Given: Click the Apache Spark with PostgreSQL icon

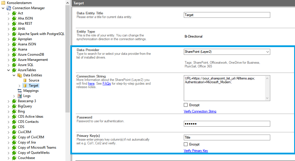Looking at the screenshot, I should tap(14, 34).
